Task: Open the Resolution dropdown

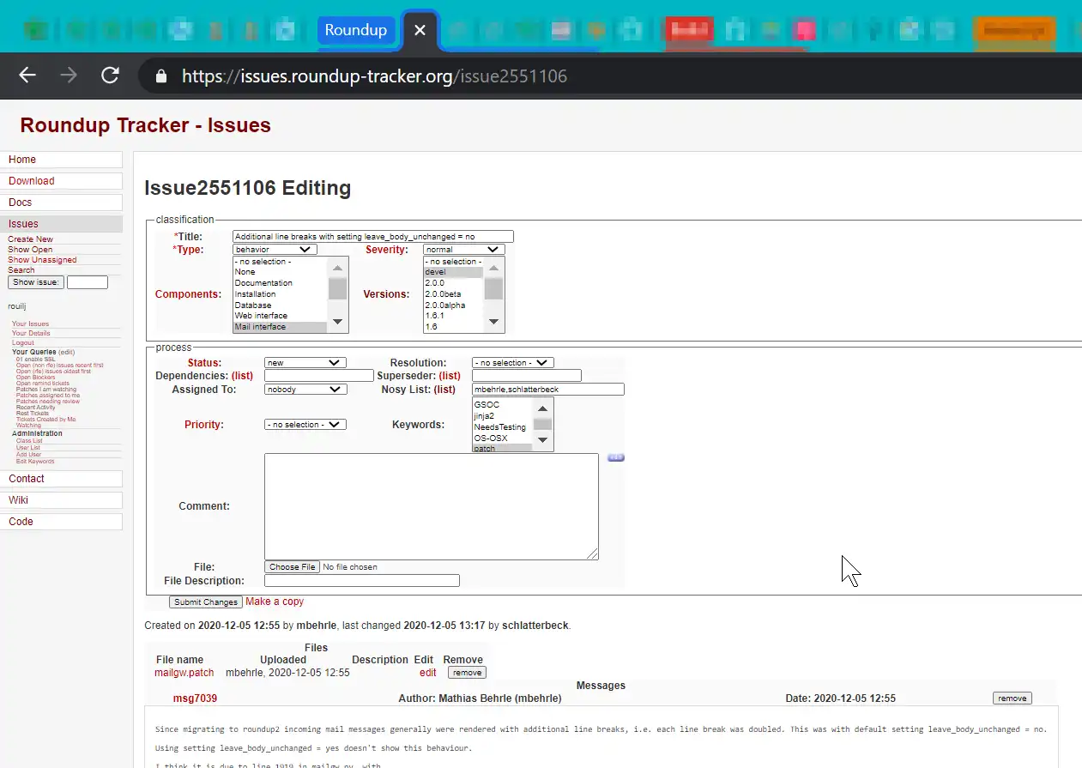Action: [x=513, y=363]
